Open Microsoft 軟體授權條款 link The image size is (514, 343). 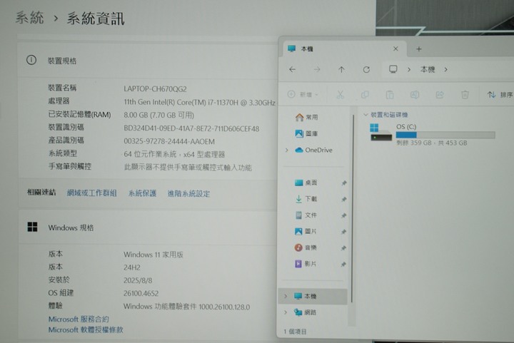click(86, 329)
